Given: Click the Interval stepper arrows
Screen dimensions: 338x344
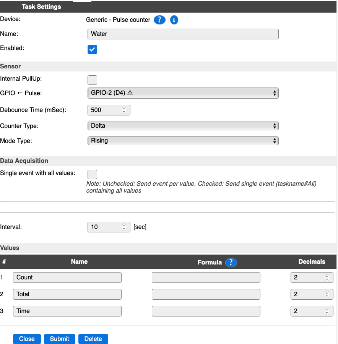Looking at the screenshot, I should (x=124, y=227).
